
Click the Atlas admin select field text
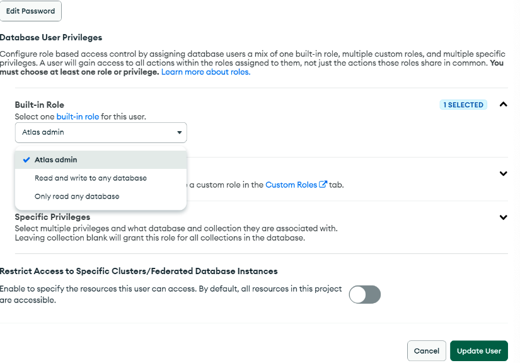43,132
